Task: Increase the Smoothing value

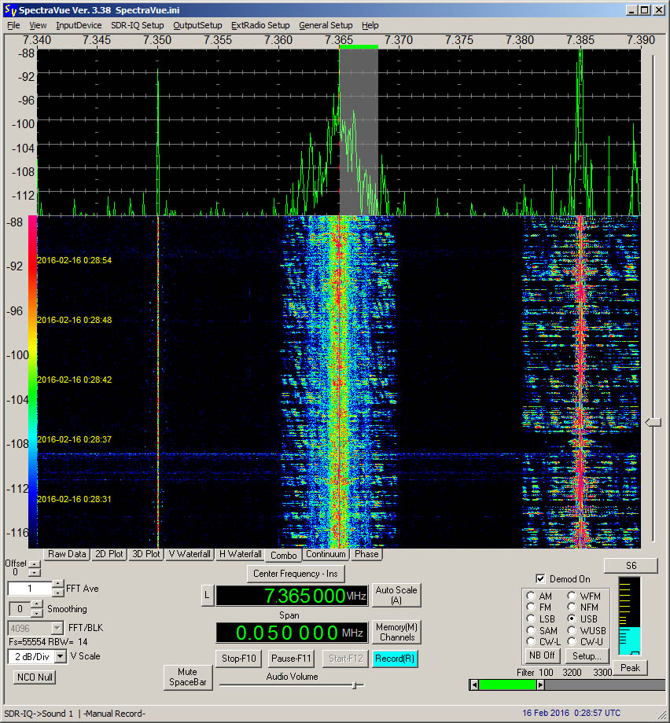Action: (x=37, y=604)
